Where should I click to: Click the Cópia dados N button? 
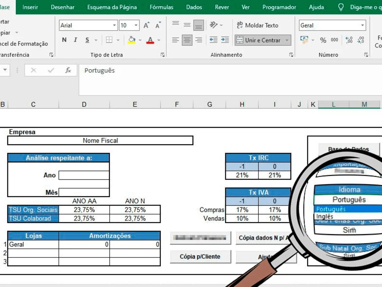click(x=264, y=238)
